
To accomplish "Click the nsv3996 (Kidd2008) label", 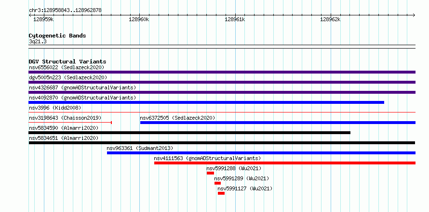I will point(55,108).
